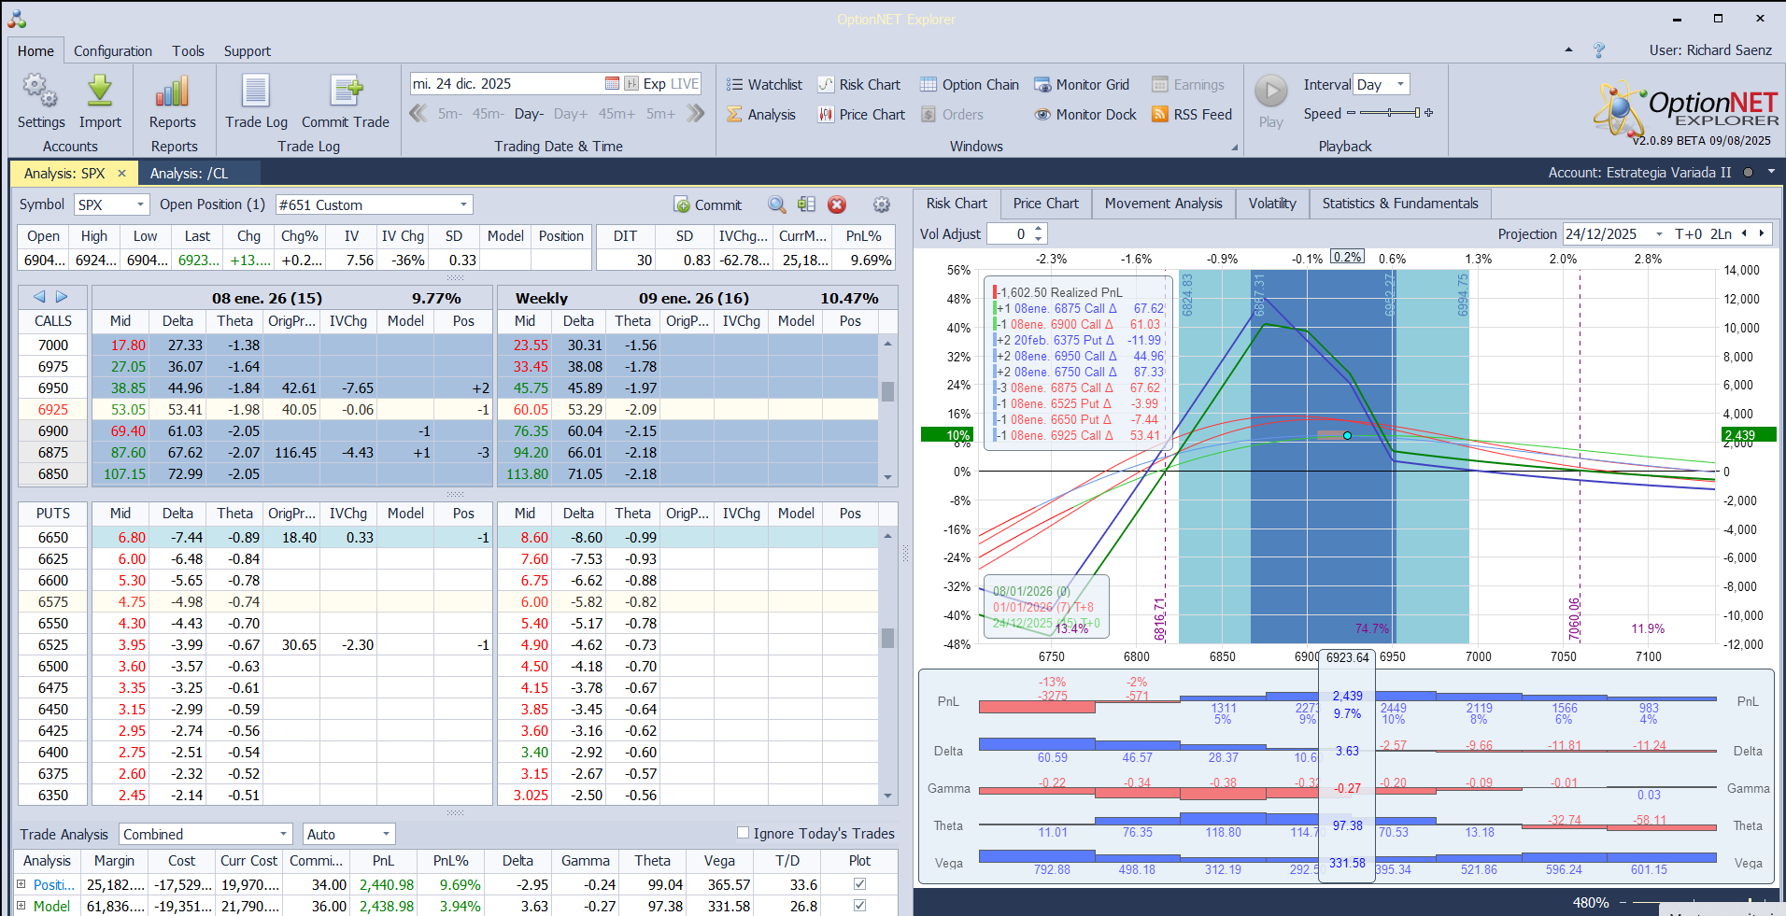1786x916 pixels.
Task: Adjust the playback Speed slider
Action: [x=1390, y=113]
